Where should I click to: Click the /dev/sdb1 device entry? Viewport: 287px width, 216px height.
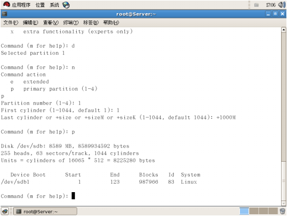click(15, 182)
